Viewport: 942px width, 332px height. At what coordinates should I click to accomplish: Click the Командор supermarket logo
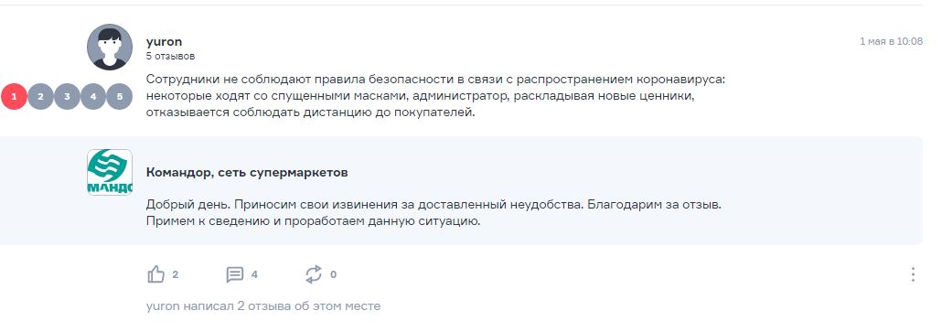(x=110, y=172)
